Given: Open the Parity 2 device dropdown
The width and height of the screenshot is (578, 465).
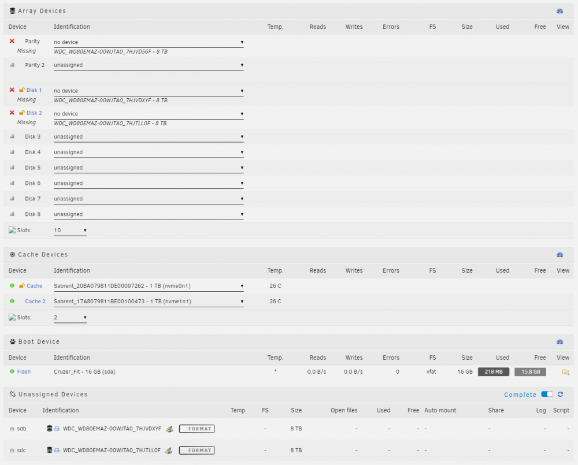Looking at the screenshot, I should pyautogui.click(x=149, y=65).
